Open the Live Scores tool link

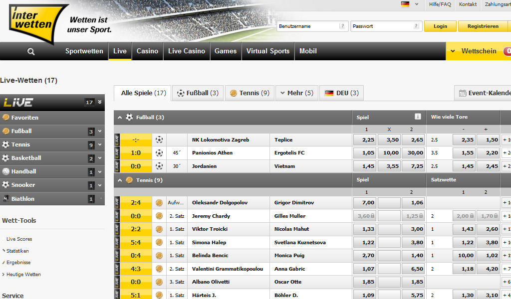(19, 239)
